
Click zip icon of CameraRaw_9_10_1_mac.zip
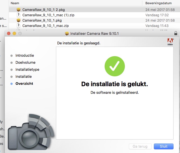19,26
